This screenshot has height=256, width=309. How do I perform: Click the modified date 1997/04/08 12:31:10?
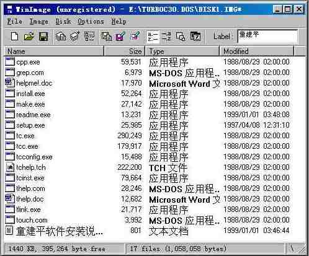click(256, 125)
